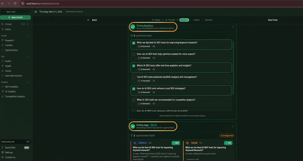
Task: Add the Format opportunity with the +79% button
Action: tap(228, 143)
